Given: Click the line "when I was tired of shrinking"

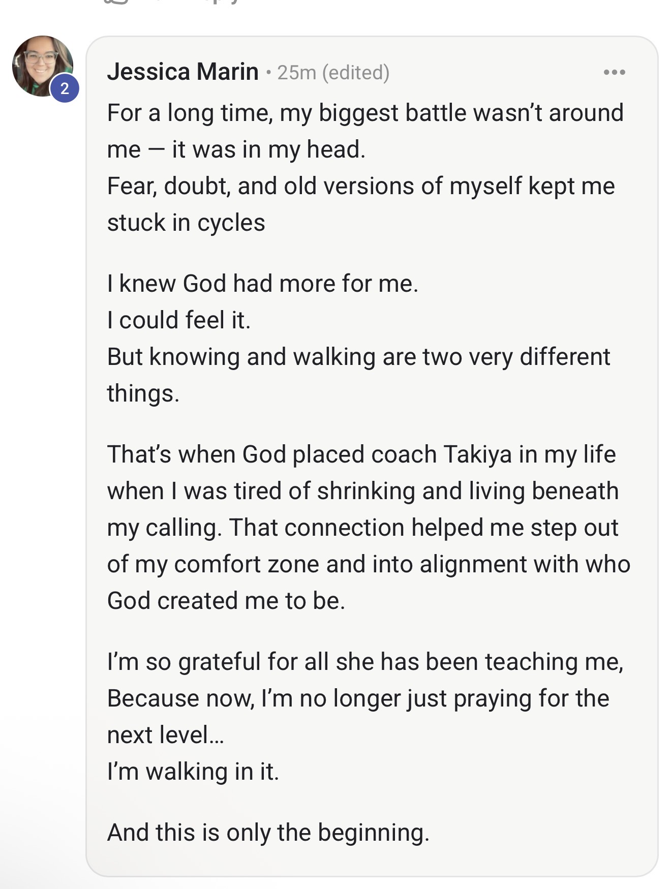Looking at the screenshot, I should [362, 491].
